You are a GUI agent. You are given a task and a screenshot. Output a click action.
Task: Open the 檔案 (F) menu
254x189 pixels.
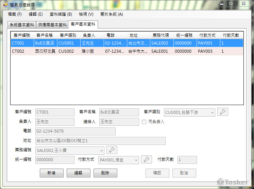pos(15,14)
